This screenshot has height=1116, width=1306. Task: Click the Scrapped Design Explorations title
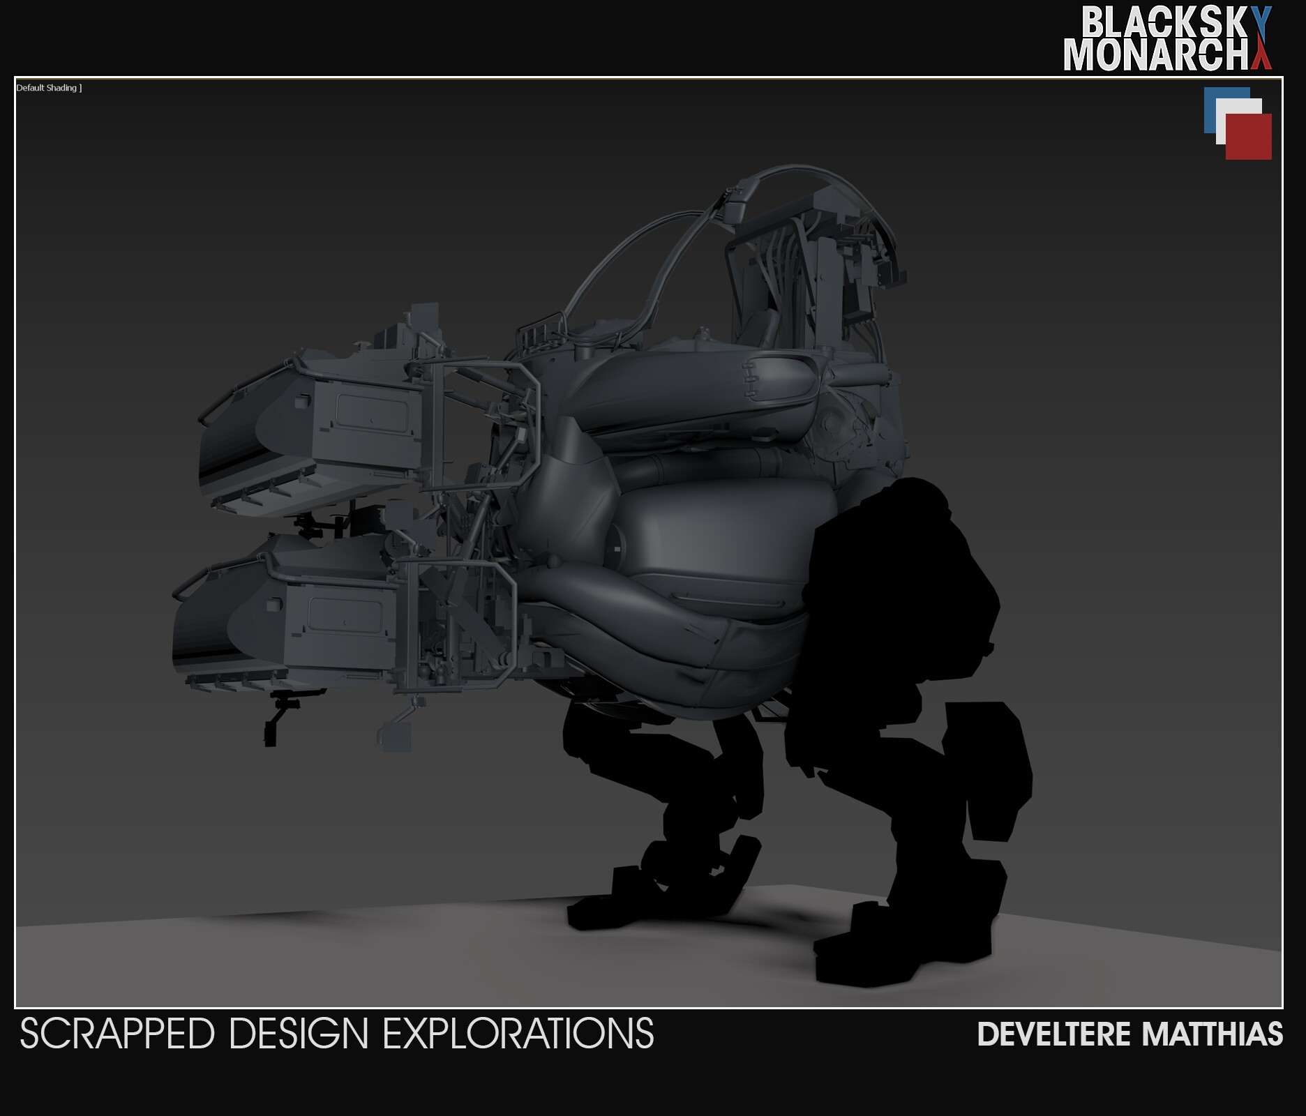[337, 1034]
